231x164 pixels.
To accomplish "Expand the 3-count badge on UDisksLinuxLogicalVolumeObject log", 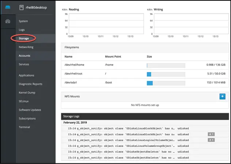I will (x=211, y=140).
